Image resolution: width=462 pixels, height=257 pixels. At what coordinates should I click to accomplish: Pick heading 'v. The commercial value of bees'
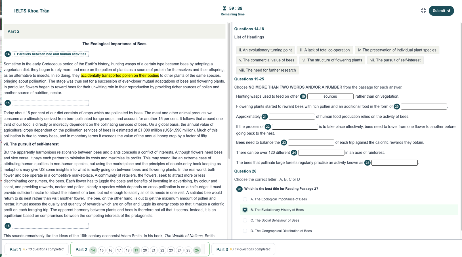coord(266,60)
